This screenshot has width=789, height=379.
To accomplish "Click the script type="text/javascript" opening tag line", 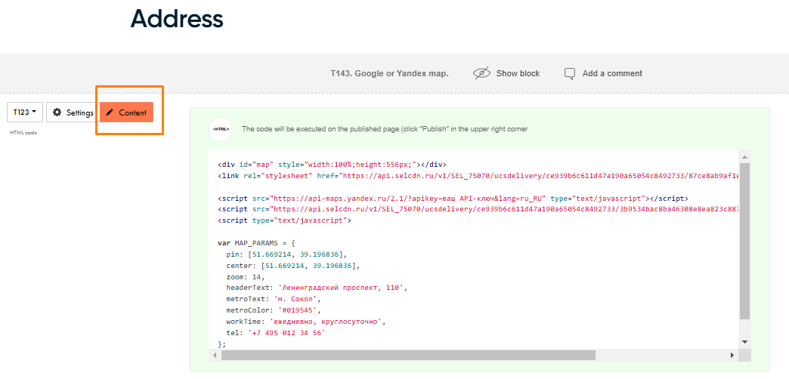I will click(285, 220).
